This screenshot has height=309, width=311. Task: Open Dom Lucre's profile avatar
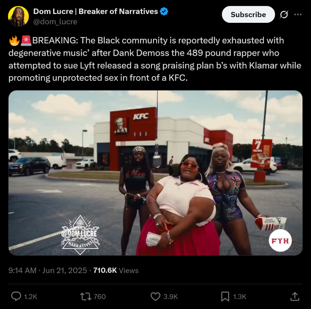18,16
